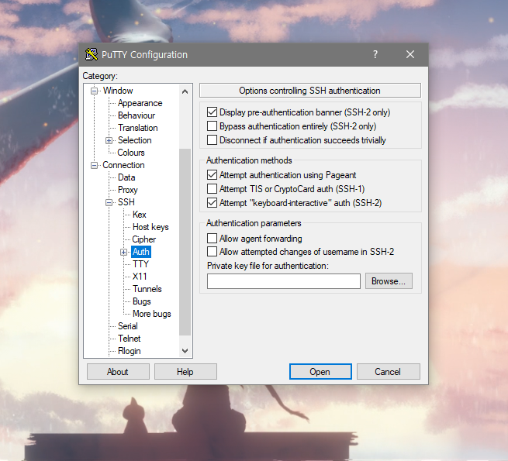
Task: Select the highlighted Auth item
Action: click(141, 252)
